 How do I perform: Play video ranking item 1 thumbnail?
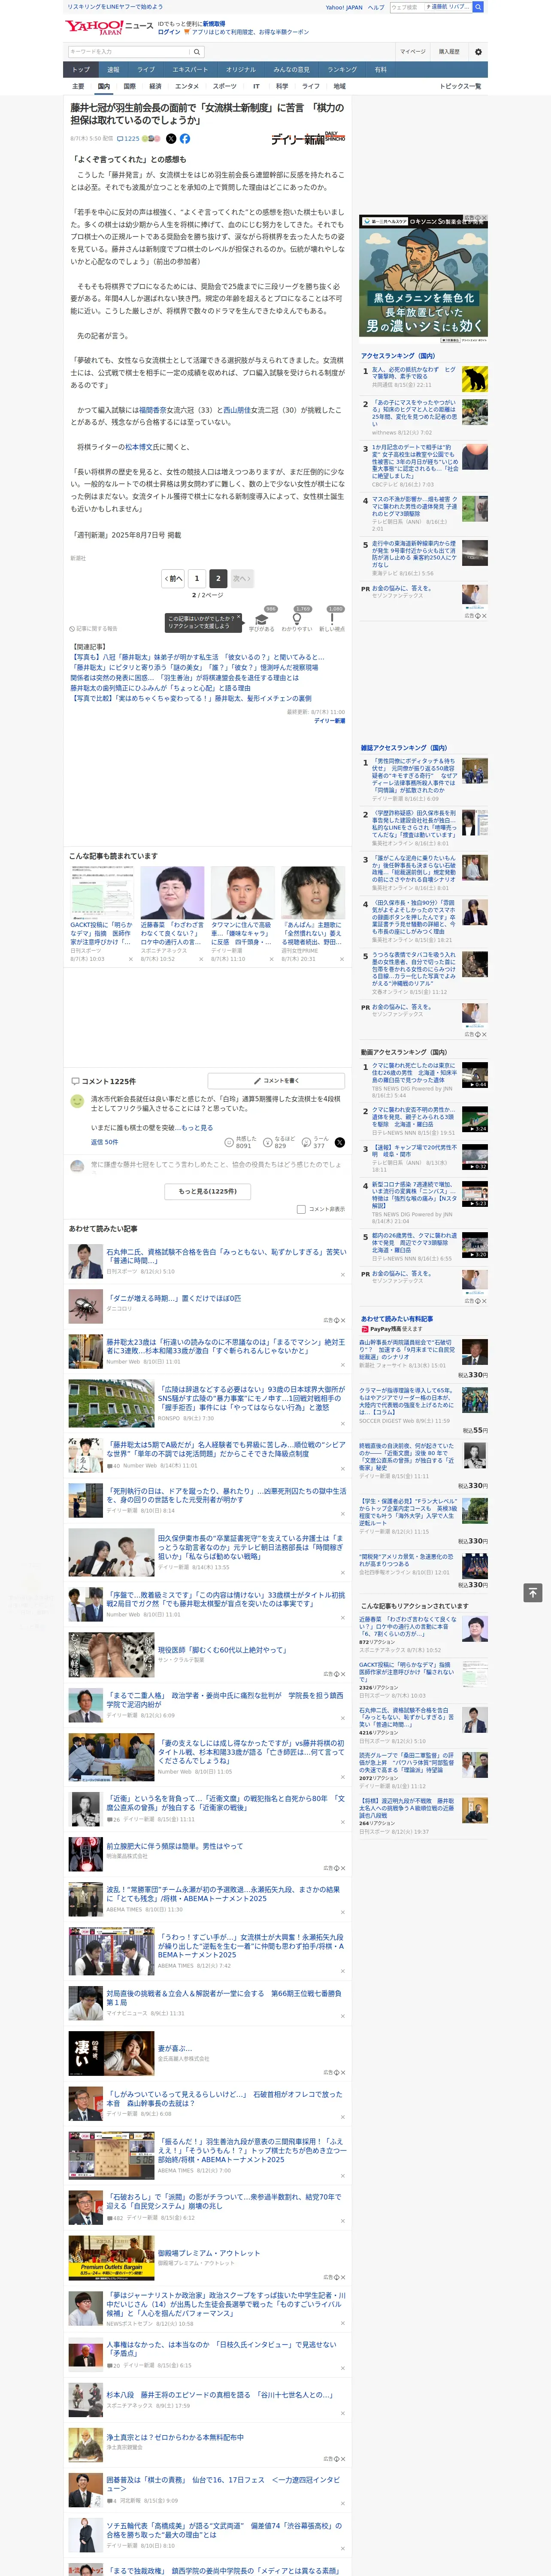pyautogui.click(x=475, y=1075)
